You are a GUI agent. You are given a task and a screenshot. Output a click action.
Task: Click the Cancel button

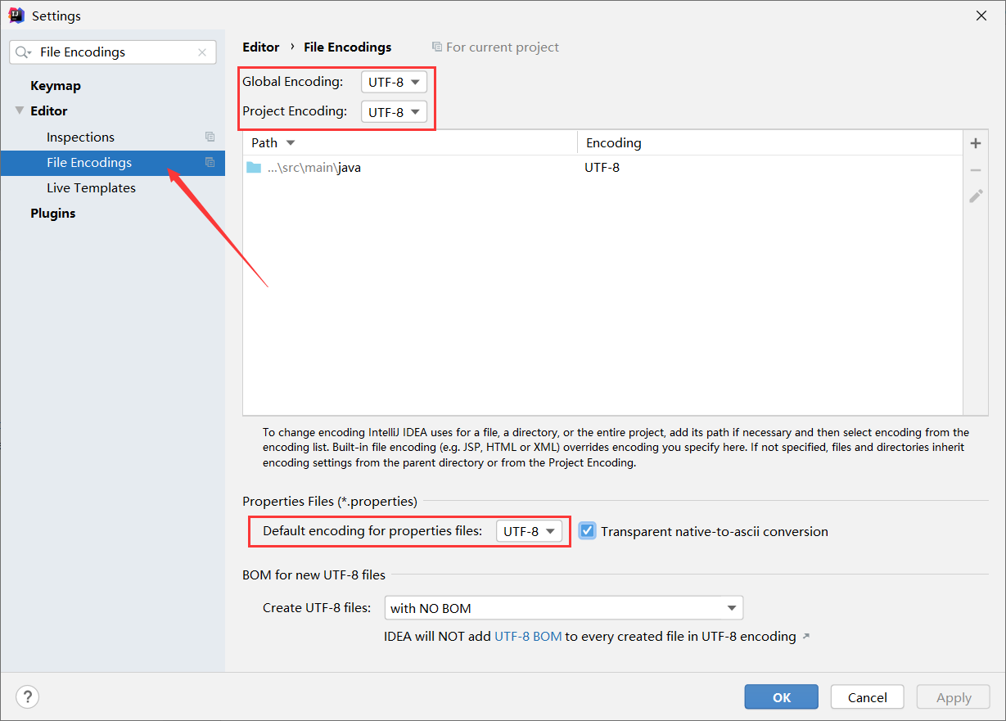pos(867,697)
